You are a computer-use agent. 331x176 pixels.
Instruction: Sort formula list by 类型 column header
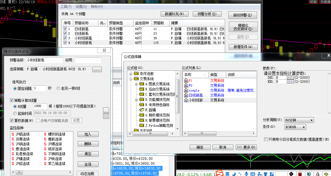click(217, 74)
